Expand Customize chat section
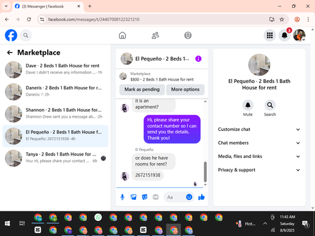Viewport: 315px width, 236px height. (x=259, y=130)
